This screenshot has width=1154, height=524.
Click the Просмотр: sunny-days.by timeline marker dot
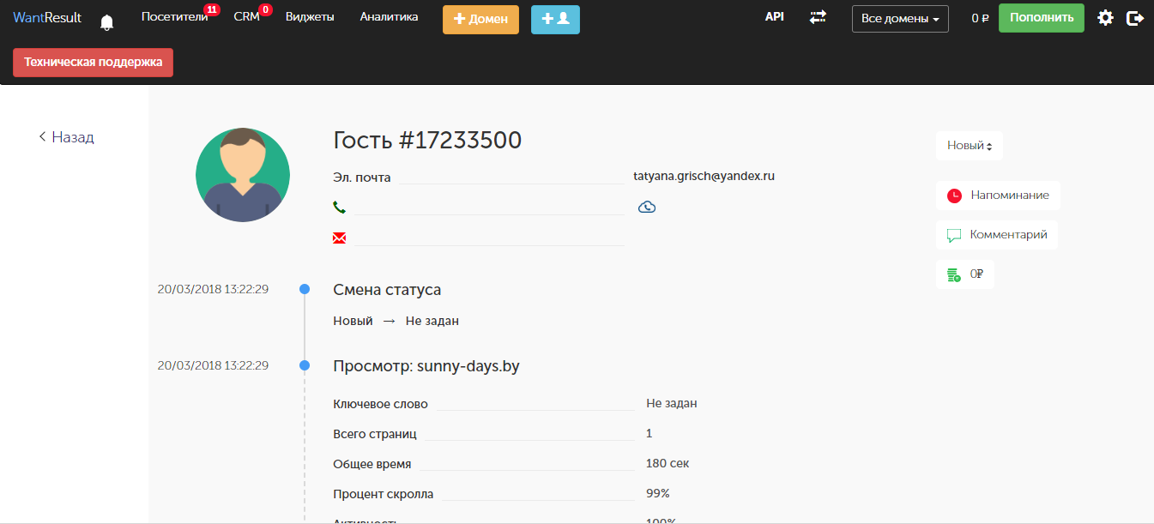point(305,365)
